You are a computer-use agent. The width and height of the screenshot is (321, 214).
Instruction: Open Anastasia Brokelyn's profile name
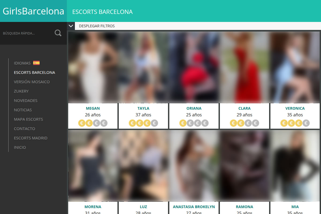click(x=194, y=207)
